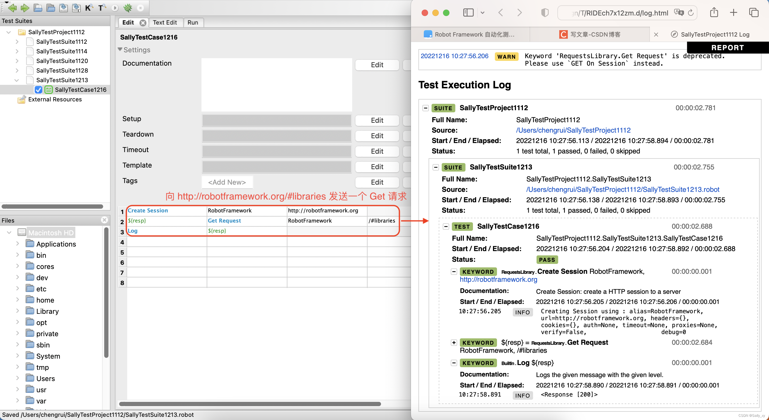Viewport: 769px width, 420px height.
Task: Uncheck the SallyTestCase1216 checkbox
Action: pos(38,89)
